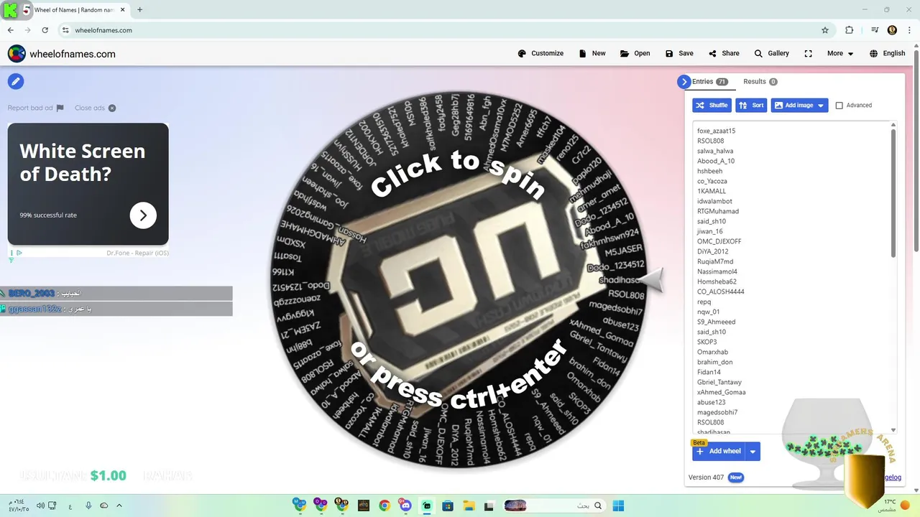The width and height of the screenshot is (920, 517).
Task: Click entry OMC_DJEXOFF in the entries list
Action: [x=719, y=241]
